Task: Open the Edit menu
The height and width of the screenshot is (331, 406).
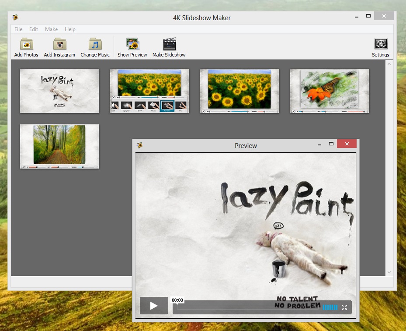Action: click(x=33, y=29)
